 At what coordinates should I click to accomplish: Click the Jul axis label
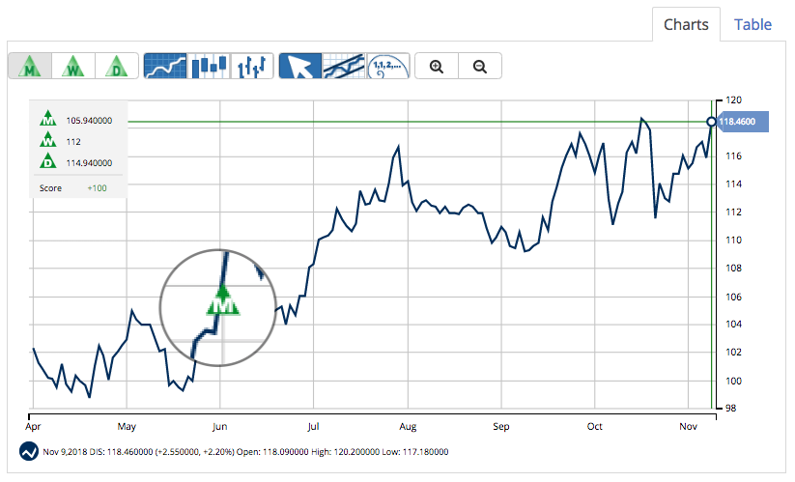click(x=313, y=426)
